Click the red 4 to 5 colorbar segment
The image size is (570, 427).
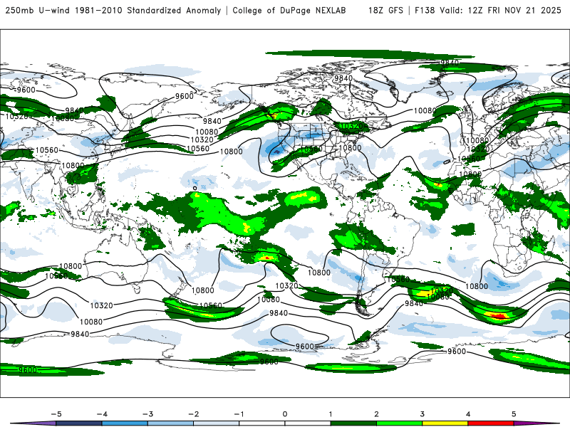pos(490,423)
